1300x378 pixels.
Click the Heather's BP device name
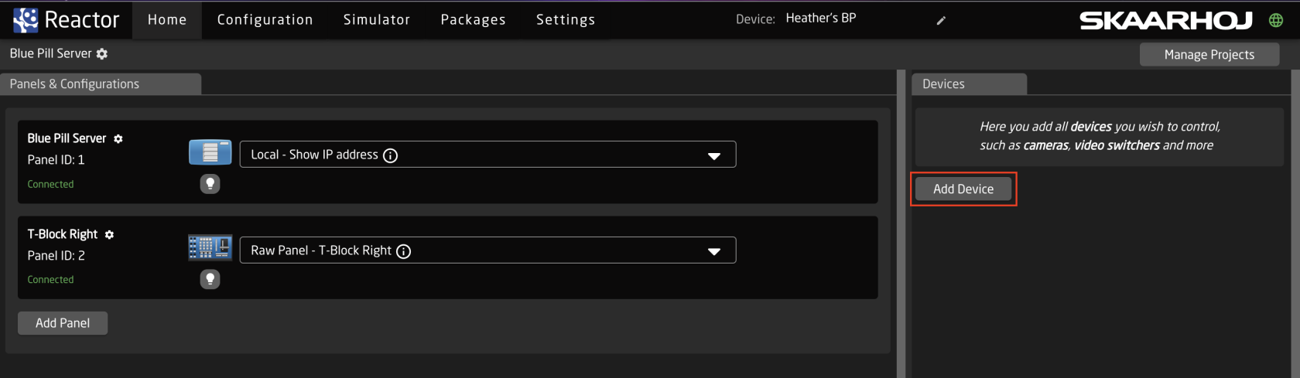click(821, 18)
